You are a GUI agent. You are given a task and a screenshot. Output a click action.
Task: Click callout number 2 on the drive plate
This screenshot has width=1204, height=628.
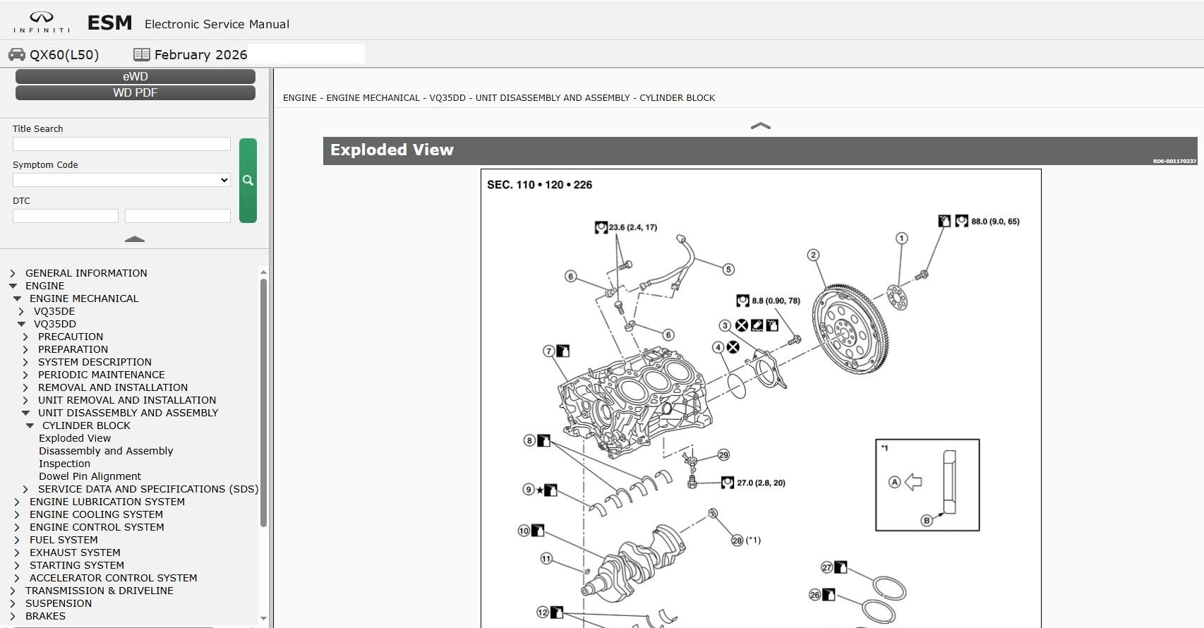pyautogui.click(x=814, y=255)
